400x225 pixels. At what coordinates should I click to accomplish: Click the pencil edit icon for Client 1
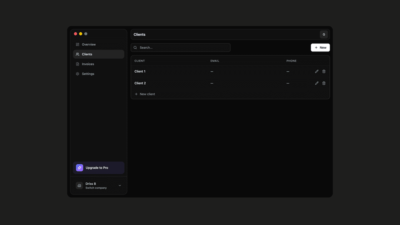click(317, 72)
